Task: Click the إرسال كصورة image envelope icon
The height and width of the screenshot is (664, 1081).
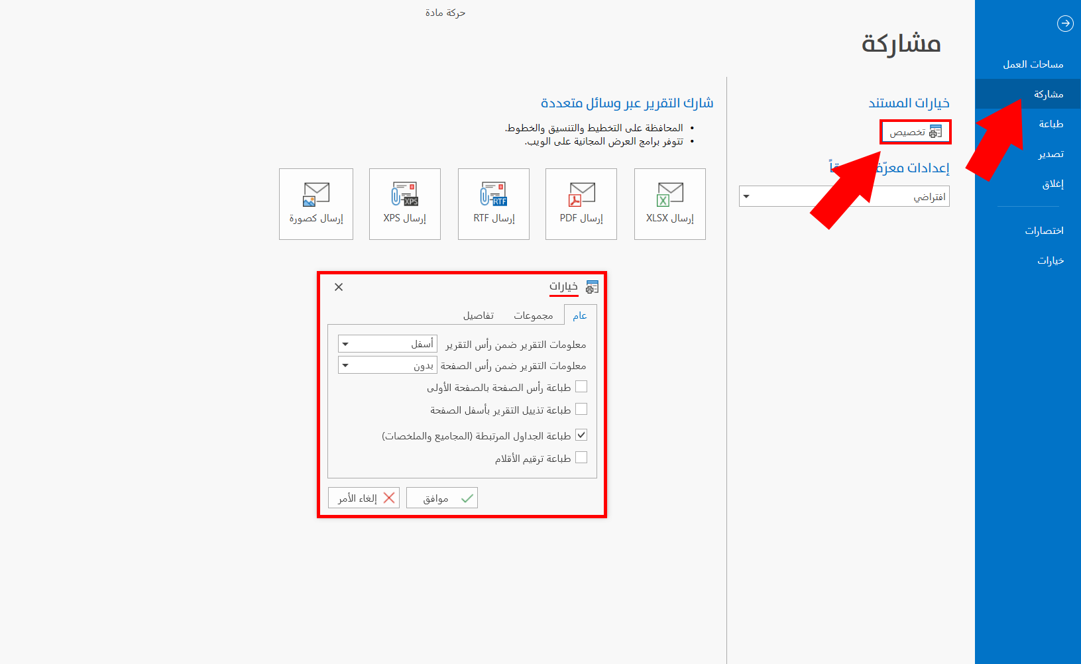Action: tap(316, 195)
